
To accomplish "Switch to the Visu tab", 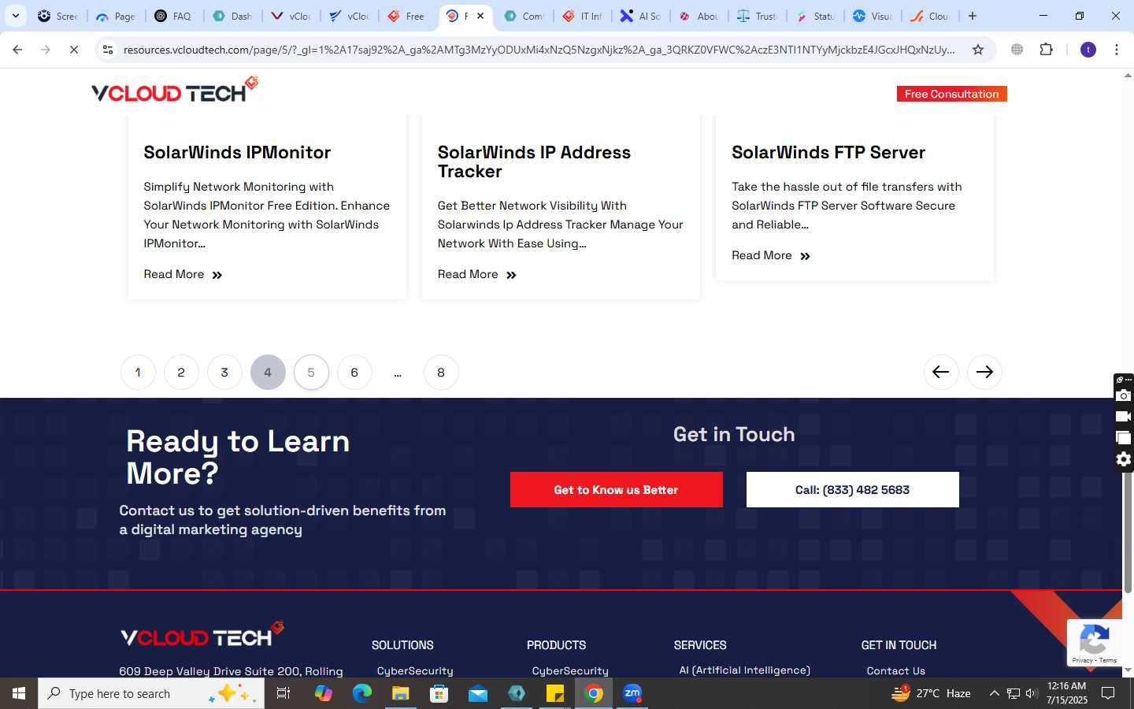I will pyautogui.click(x=875, y=16).
